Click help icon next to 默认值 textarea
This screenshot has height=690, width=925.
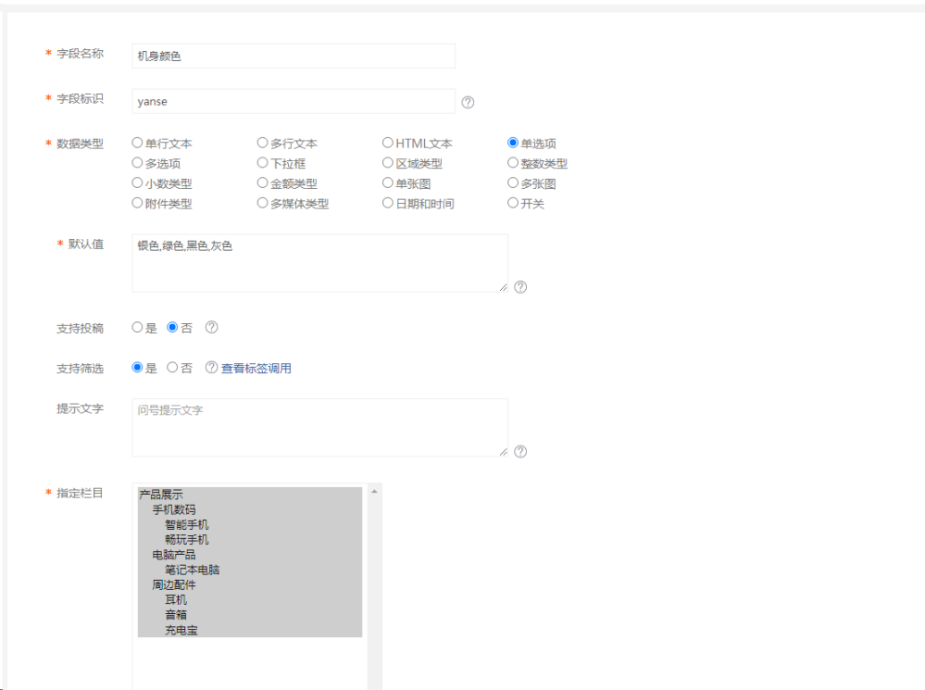520,287
